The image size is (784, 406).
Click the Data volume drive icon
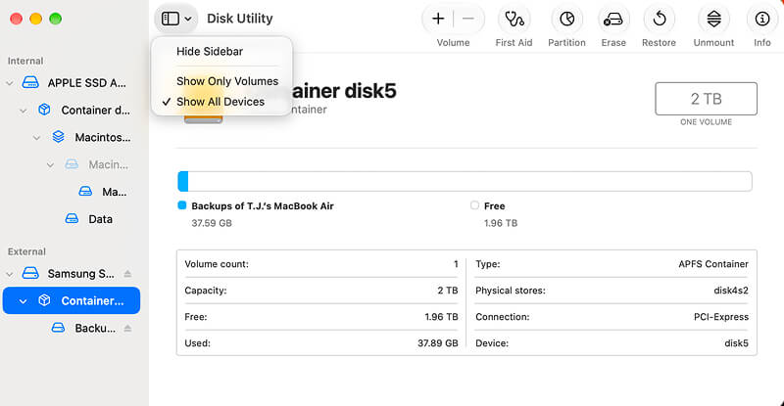tap(72, 218)
